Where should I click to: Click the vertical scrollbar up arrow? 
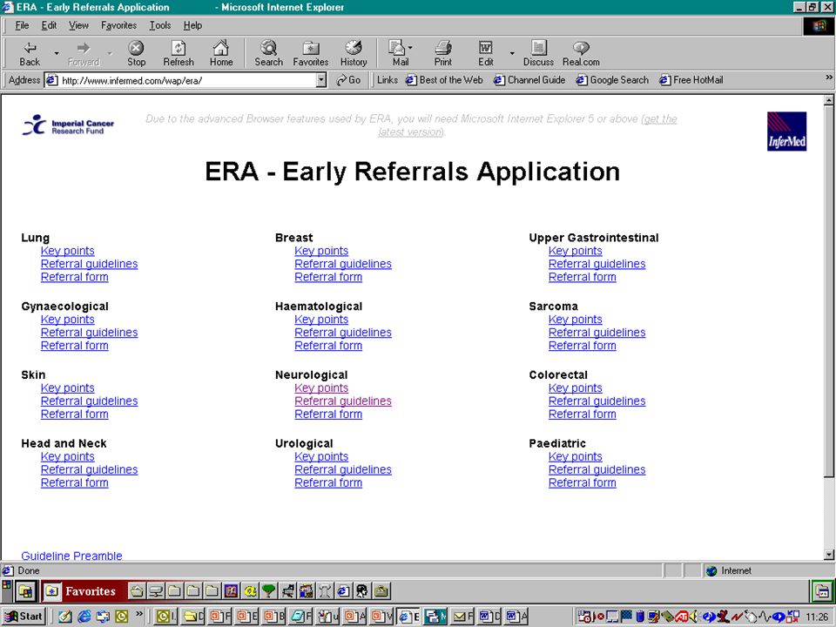tap(829, 99)
